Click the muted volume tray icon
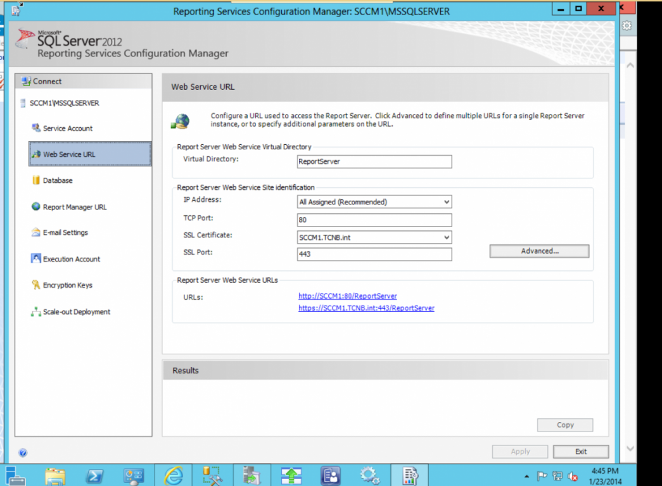Screen dimensions: 662x486 [573, 477]
